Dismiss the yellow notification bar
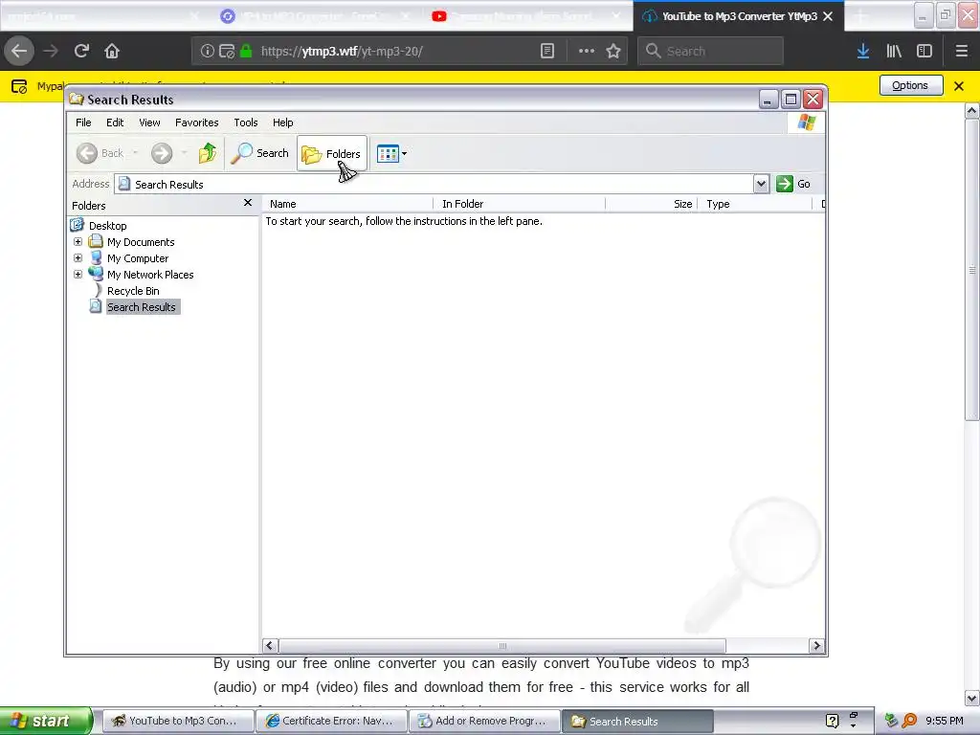Screen dimensions: 980x735 click(959, 85)
